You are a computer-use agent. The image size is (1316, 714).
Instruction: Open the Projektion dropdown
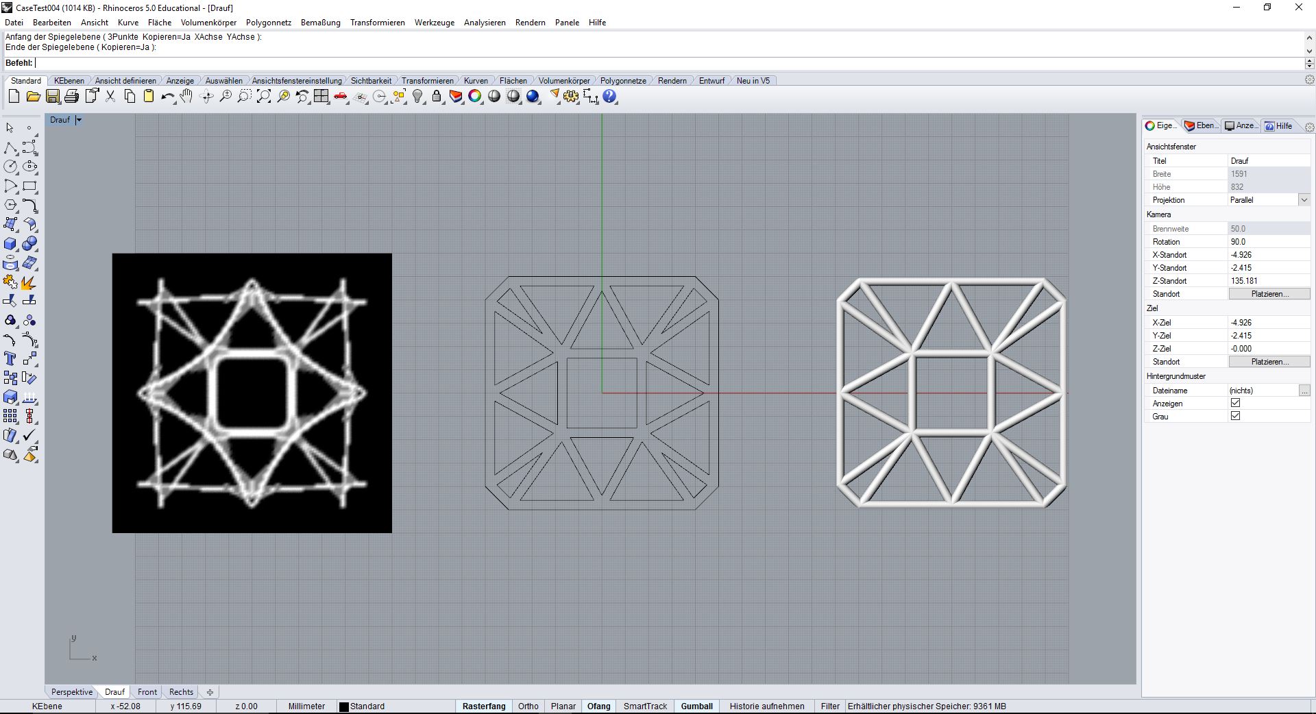coord(1304,200)
